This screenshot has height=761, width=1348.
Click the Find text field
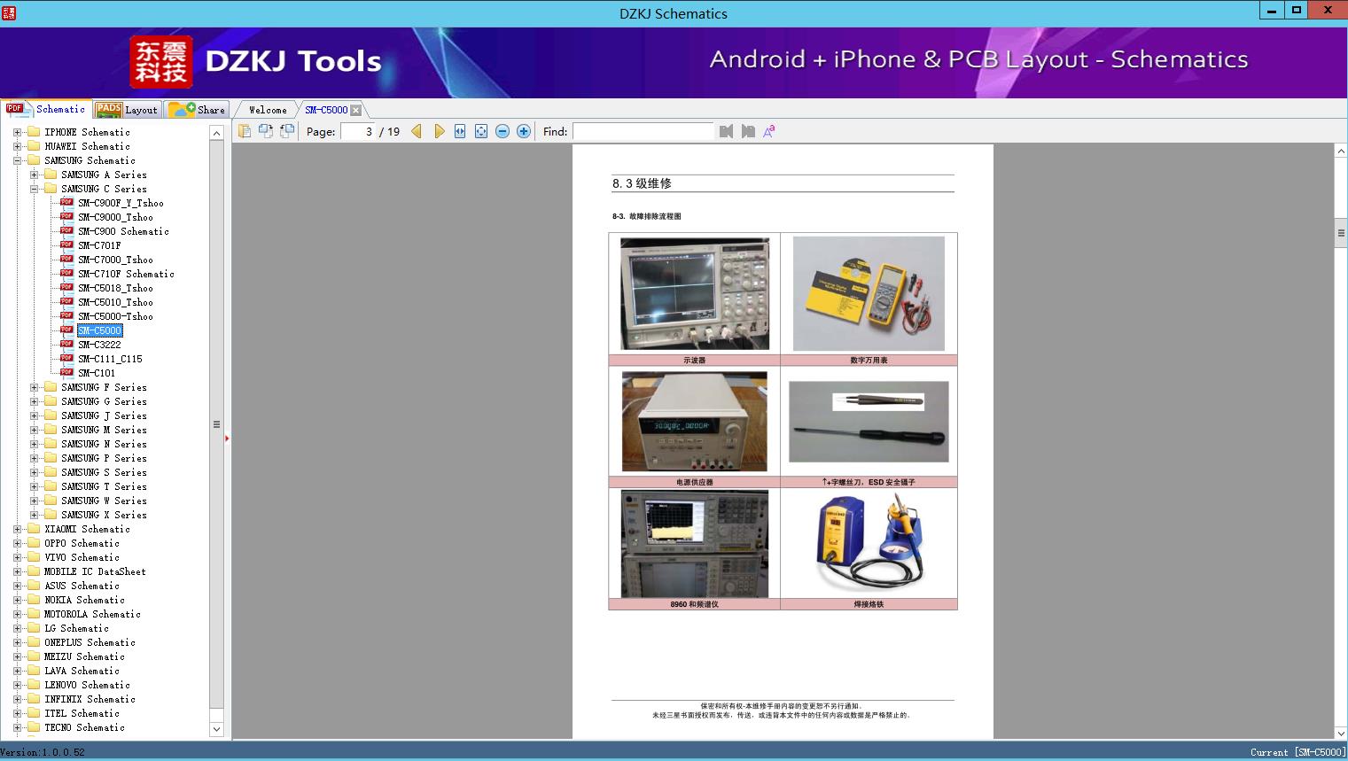click(643, 131)
